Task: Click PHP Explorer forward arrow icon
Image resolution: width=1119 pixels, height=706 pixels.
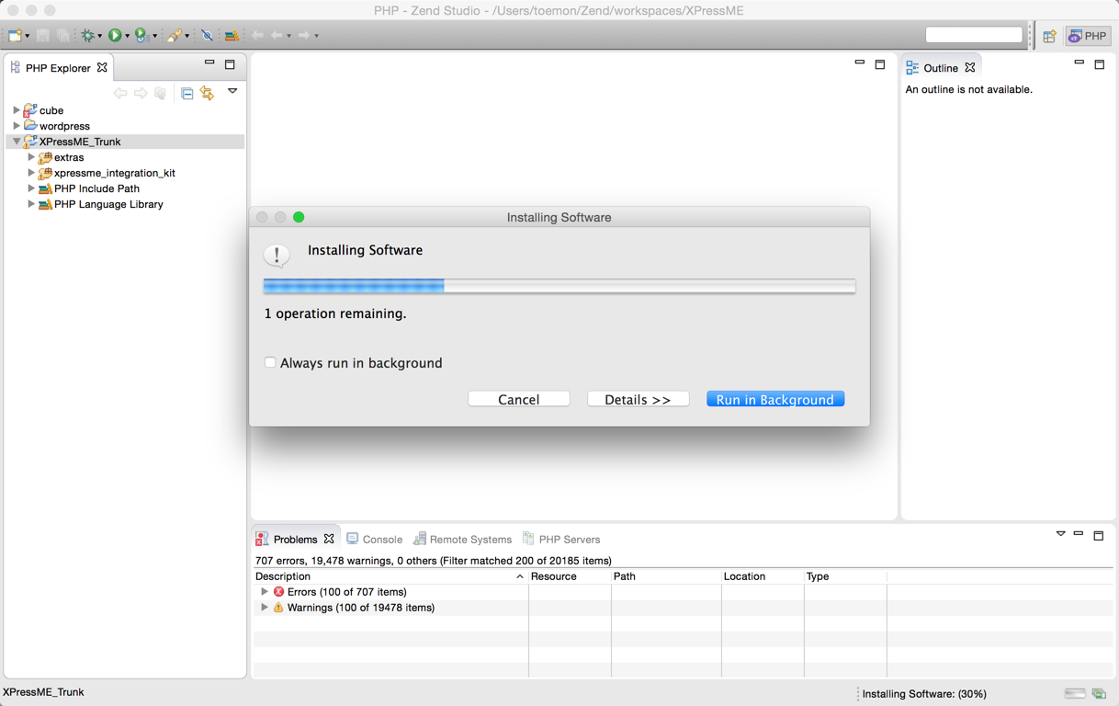Action: click(141, 94)
